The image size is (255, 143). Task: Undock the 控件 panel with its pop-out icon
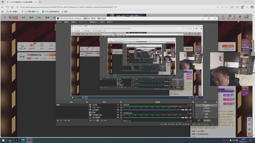217,102
